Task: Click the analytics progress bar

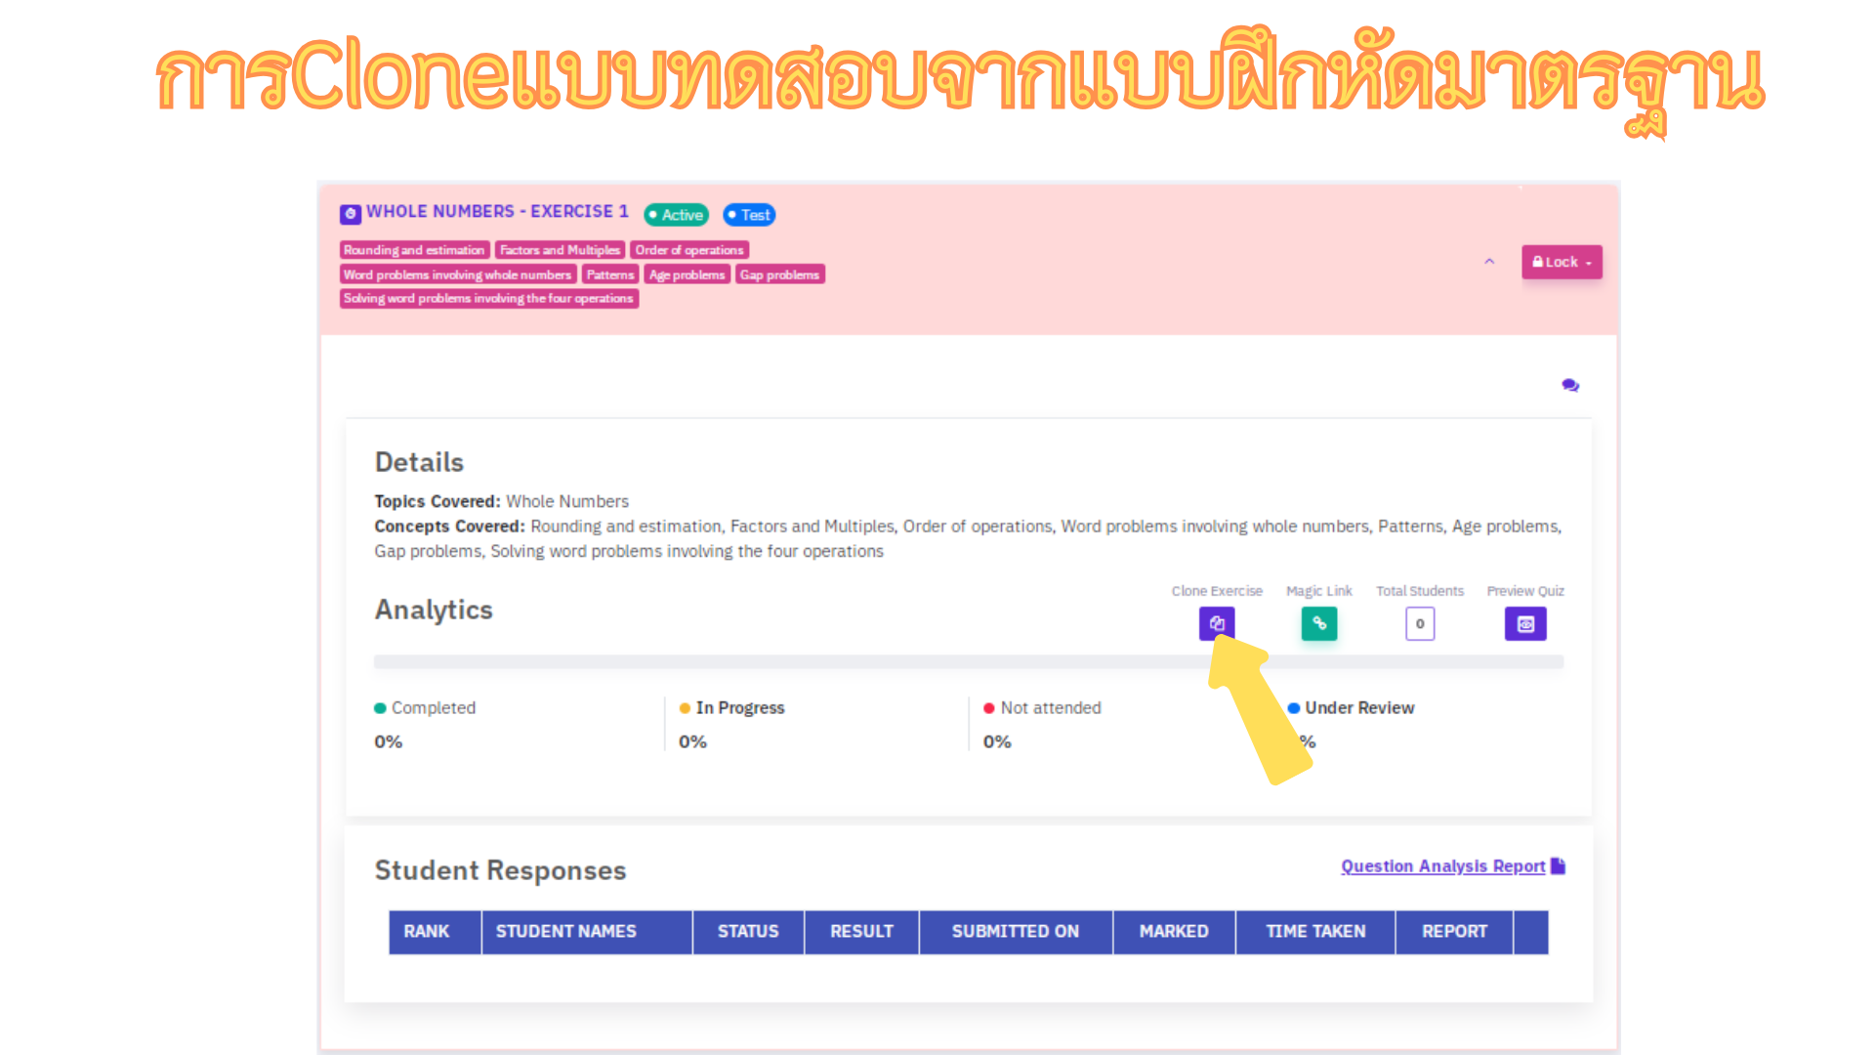Action: point(781,662)
